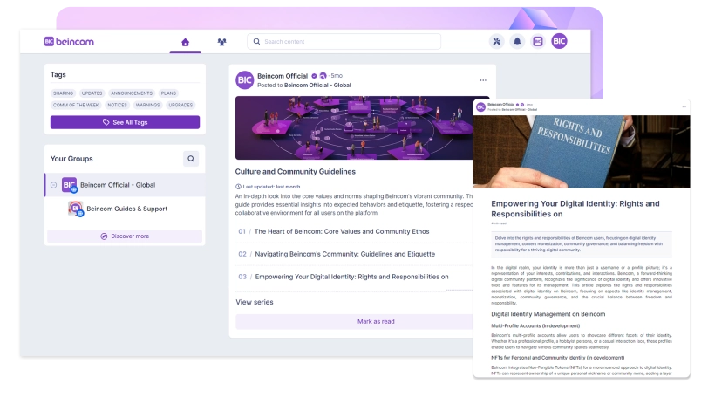The image size is (715, 418).
Task: Open Beincom Official - Global group
Action: 118,185
